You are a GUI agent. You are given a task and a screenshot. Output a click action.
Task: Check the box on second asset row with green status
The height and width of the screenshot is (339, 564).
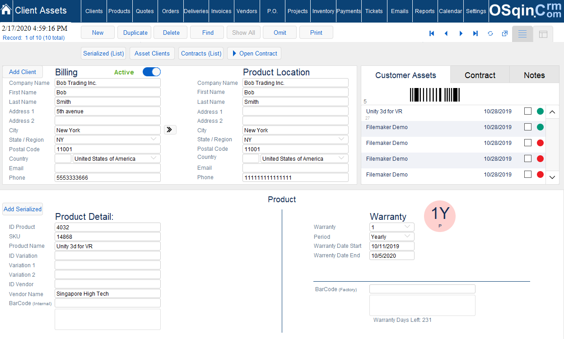(528, 127)
